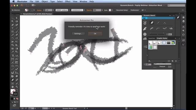
Task: Open the Apple menu
Action: (x=13, y=2)
